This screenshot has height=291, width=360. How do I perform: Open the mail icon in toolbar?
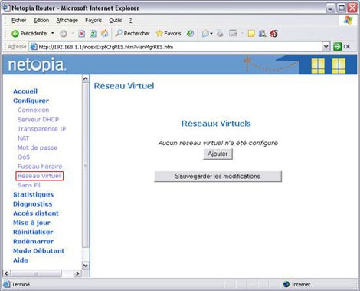click(x=205, y=33)
